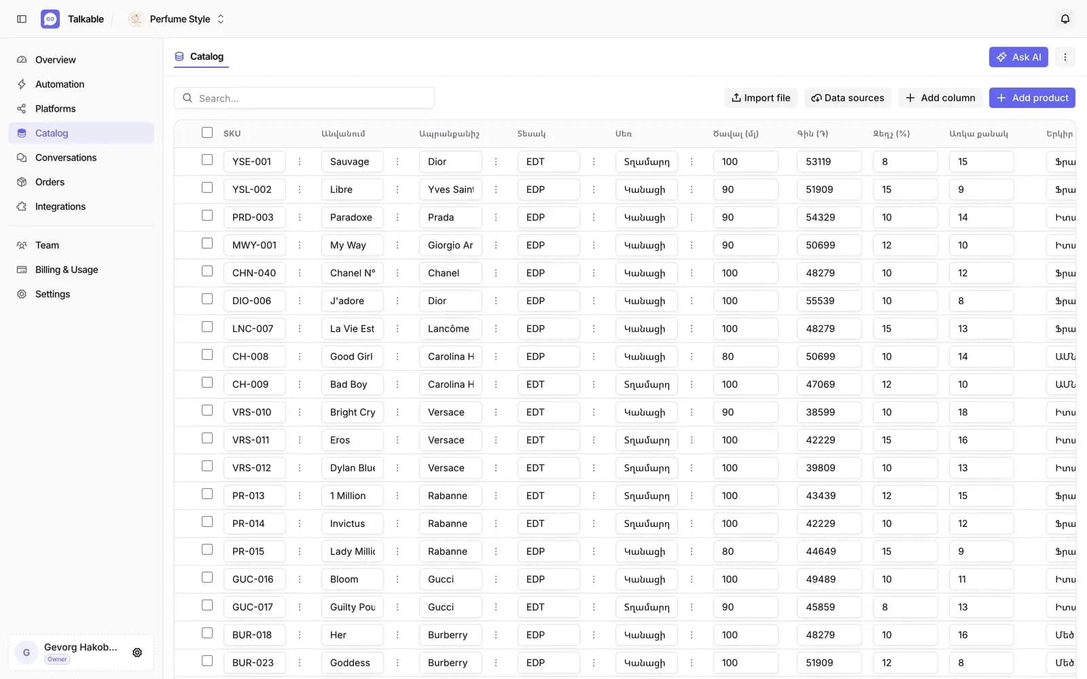Open Billing & Usage in the sidebar
The image size is (1087, 679).
(82, 270)
